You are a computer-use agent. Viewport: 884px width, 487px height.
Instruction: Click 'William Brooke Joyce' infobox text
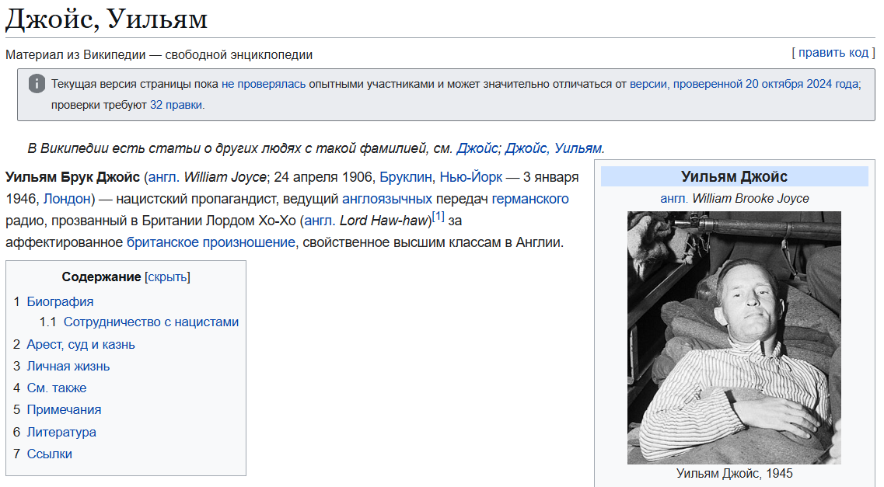click(x=750, y=198)
